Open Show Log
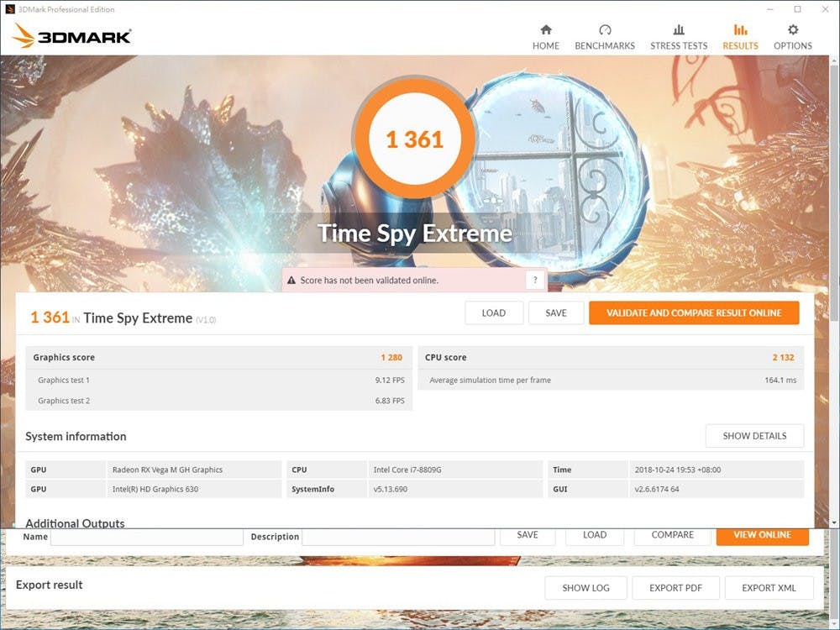 [585, 588]
